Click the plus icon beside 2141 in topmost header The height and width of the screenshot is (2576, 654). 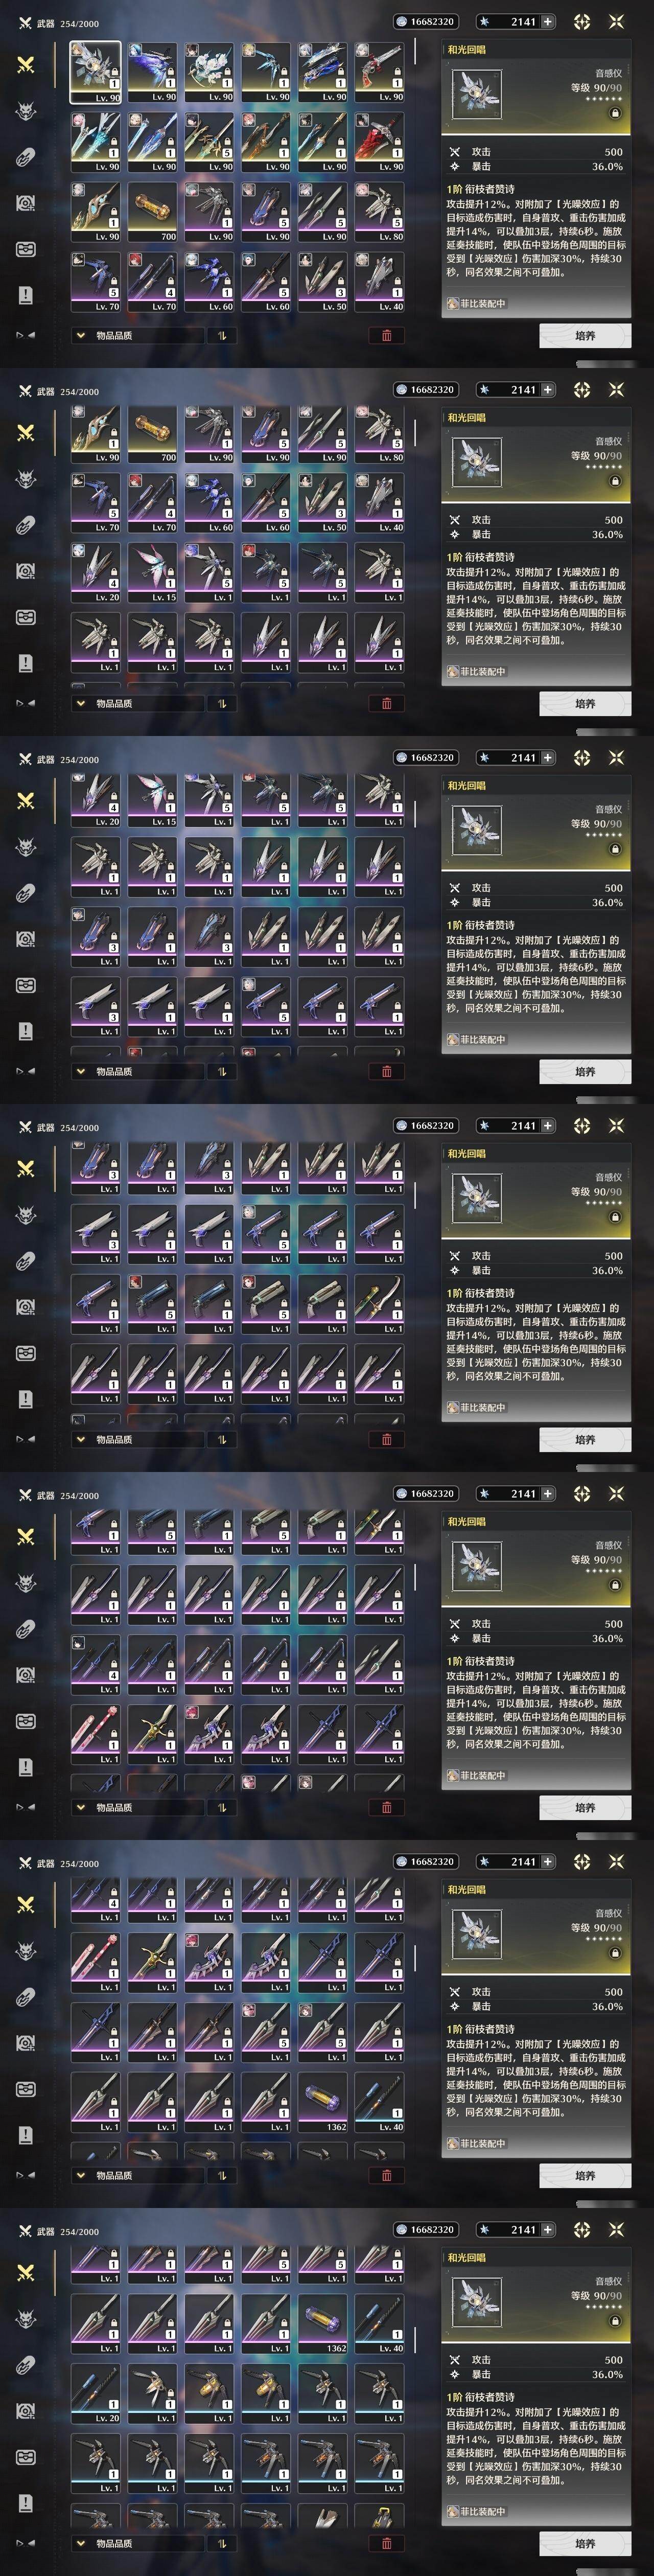click(547, 21)
